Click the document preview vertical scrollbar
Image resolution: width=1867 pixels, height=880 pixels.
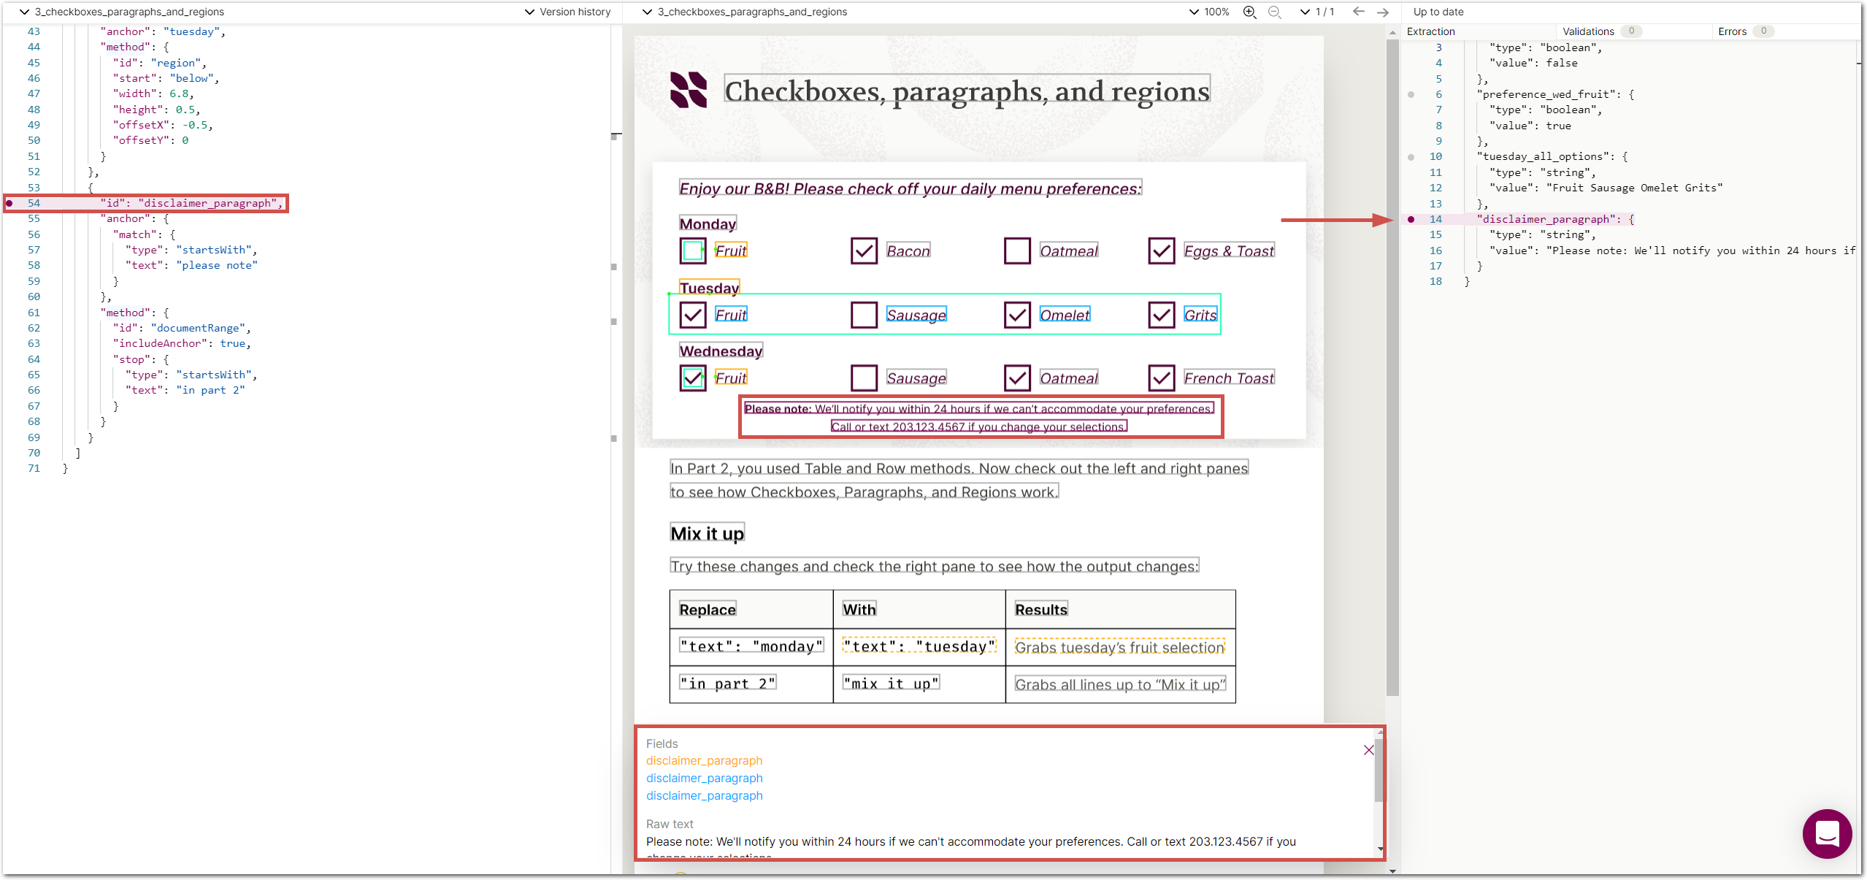1392,365
